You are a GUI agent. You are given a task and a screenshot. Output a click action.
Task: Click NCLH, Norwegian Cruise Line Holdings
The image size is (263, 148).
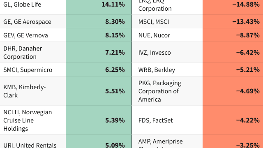point(33,120)
